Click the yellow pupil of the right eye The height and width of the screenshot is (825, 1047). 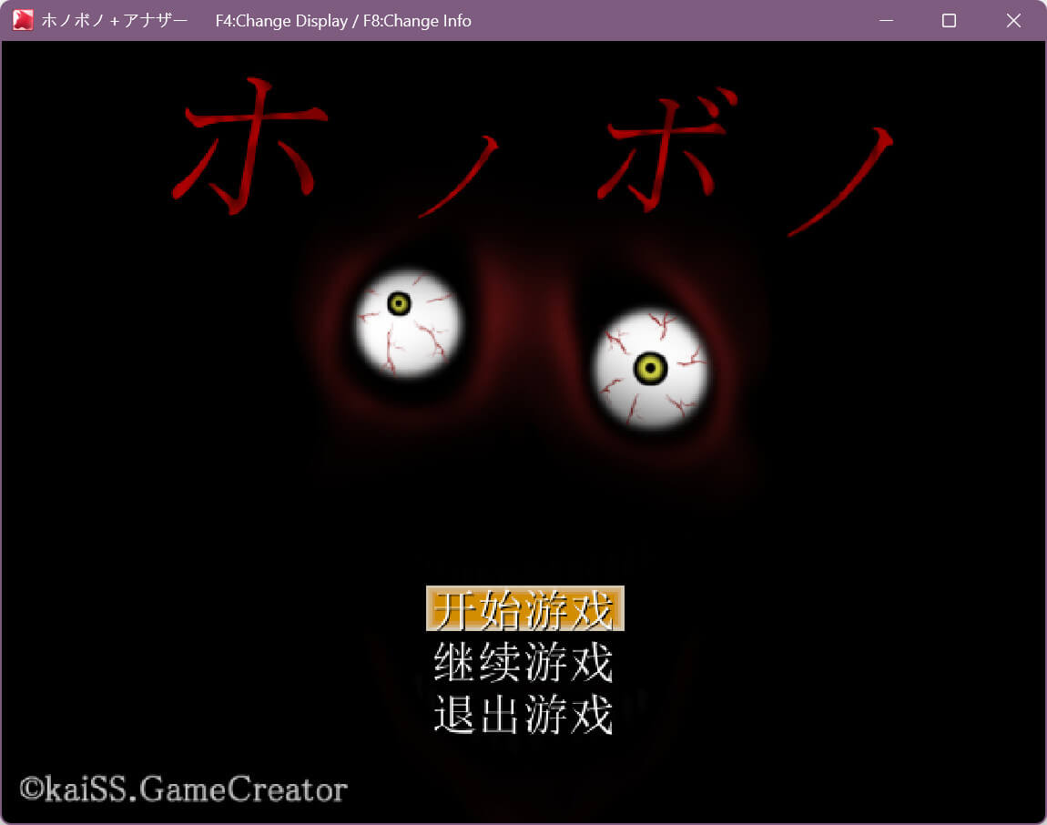pos(650,368)
